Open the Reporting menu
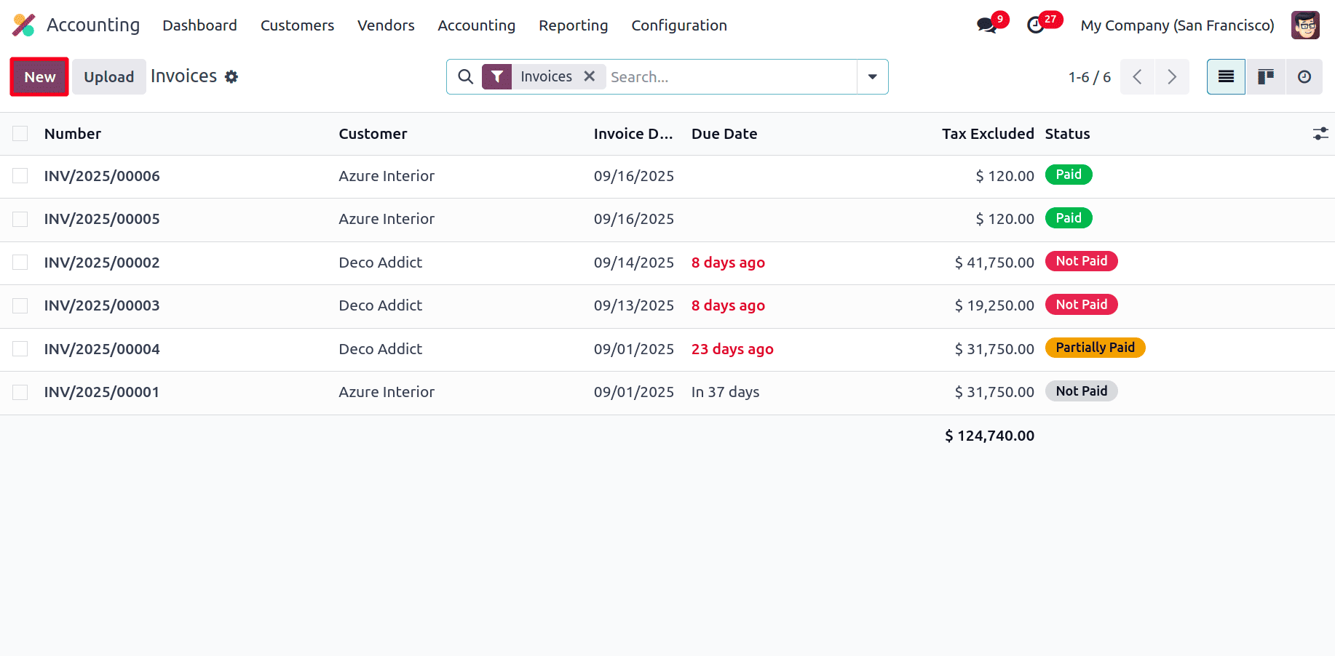The image size is (1335, 656). (x=573, y=25)
